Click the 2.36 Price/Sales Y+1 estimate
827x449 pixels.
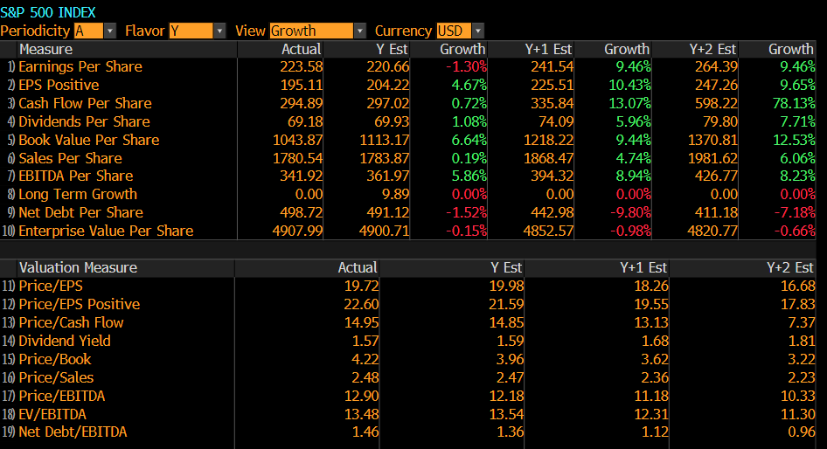(655, 378)
